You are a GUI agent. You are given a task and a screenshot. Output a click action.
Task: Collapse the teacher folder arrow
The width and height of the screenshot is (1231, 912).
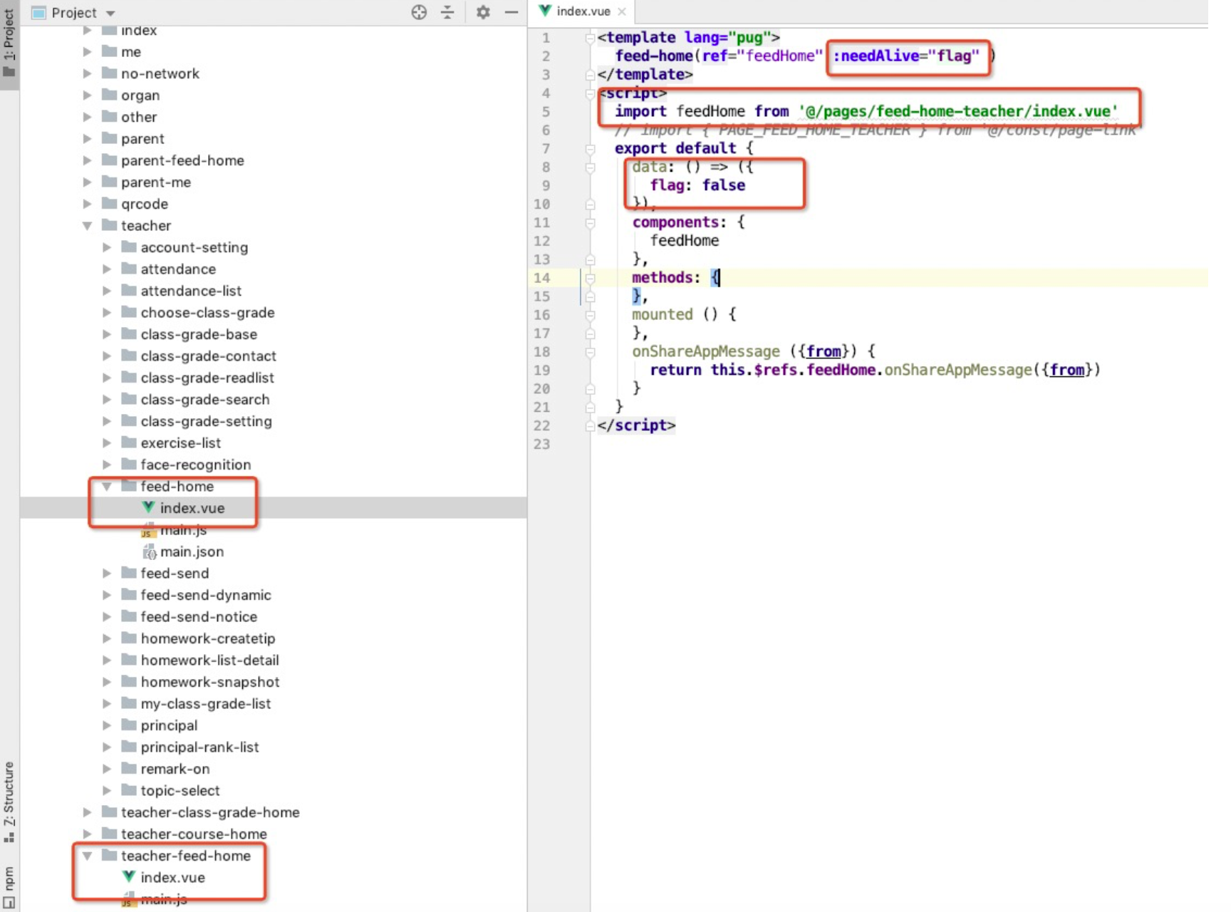click(87, 226)
